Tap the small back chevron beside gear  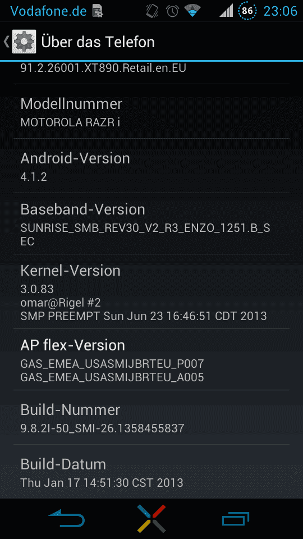[x=6, y=42]
